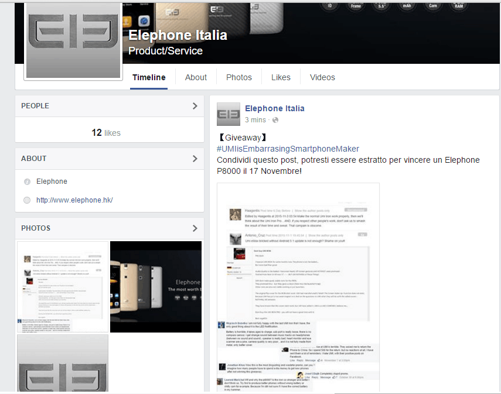Open the post's attached comments screenshot image
The image size is (501, 394).
298,287
